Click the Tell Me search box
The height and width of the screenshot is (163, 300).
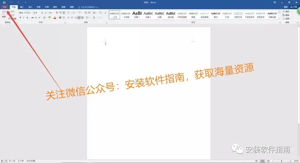point(89,7)
